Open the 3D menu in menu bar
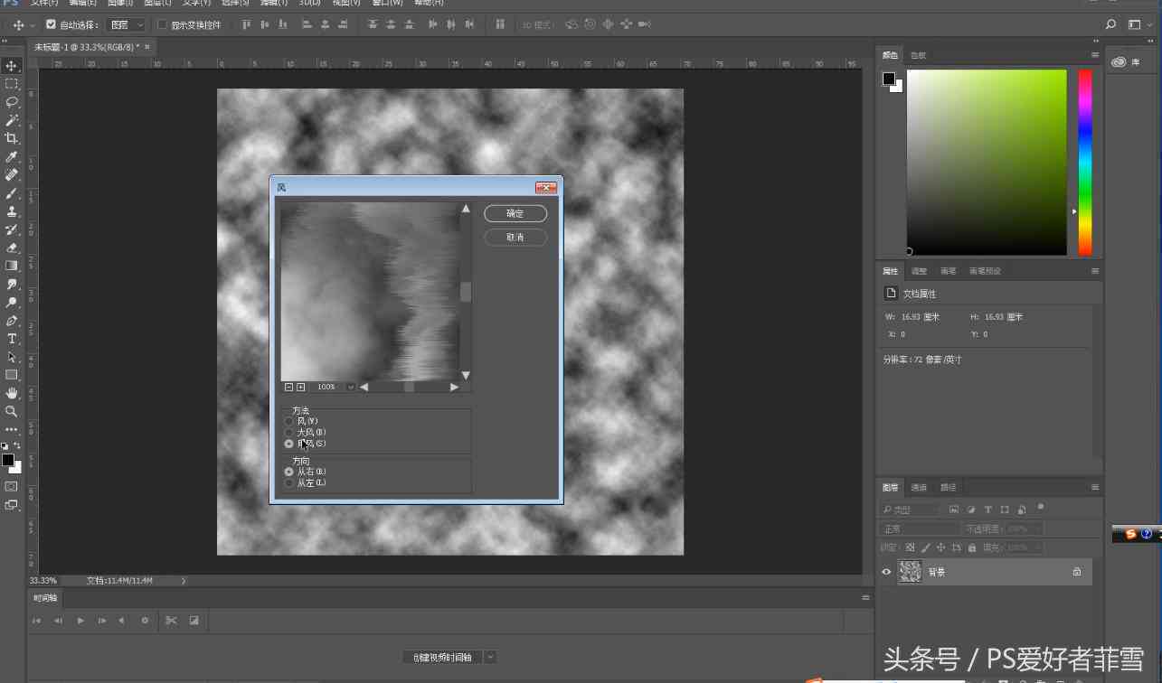Viewport: 1162px width, 683px height. pos(309,4)
